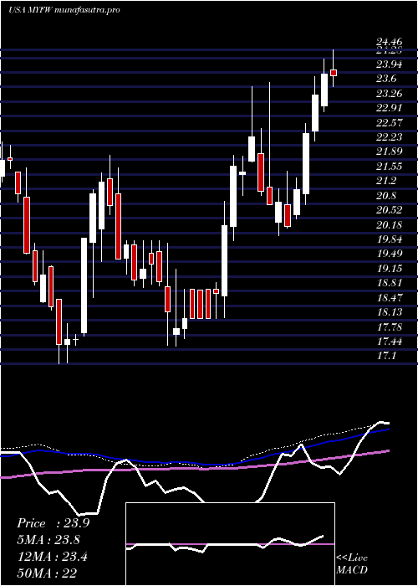Select the 23.26 price axis label
The width and height of the screenshot is (418, 586).
pos(390,94)
